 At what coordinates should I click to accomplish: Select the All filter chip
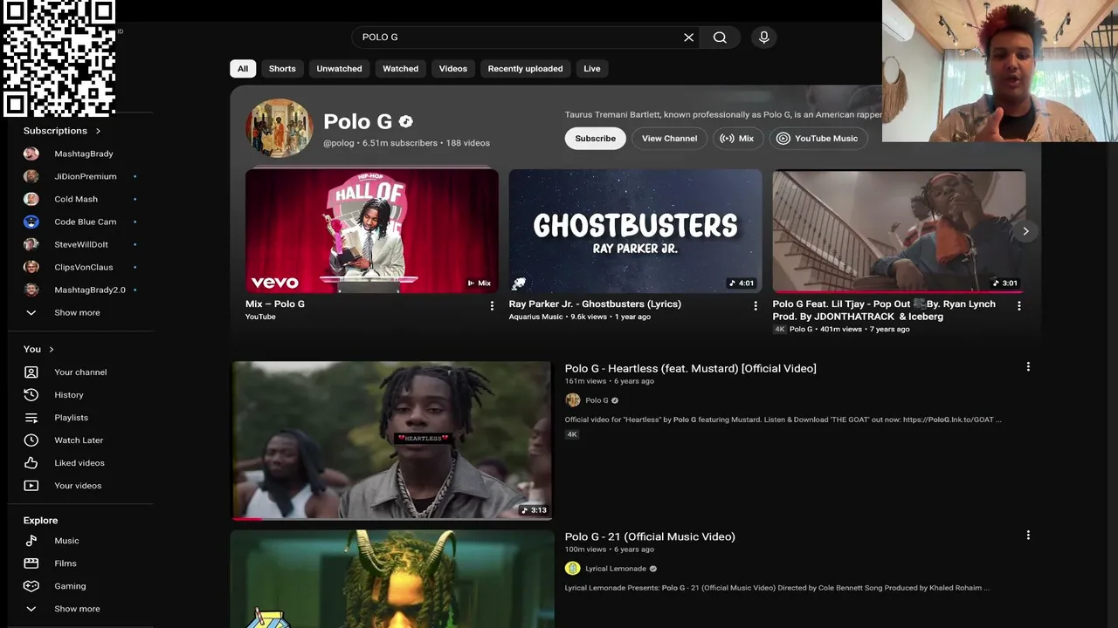pos(243,69)
